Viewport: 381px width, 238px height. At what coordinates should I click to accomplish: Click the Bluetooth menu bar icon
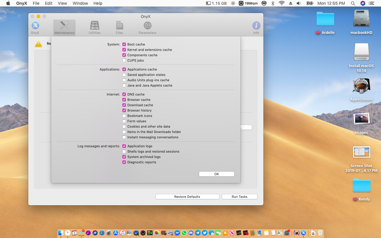click(273, 3)
